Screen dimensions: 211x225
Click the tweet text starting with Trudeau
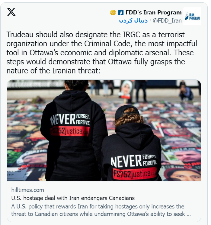102,53
